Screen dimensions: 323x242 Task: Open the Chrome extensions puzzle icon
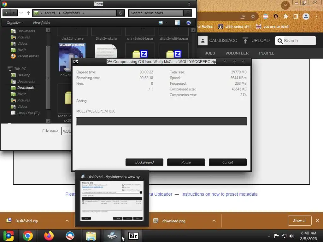(285, 16)
